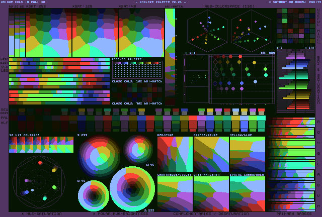Click the "POLAR HUE-BRIGHTNESS" footer label
The height and width of the screenshot is (217, 322).
123,214
